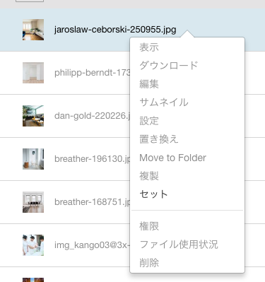265x282 pixels.
Task: Click the dan-gold-220226 file name
Action: click(92, 116)
